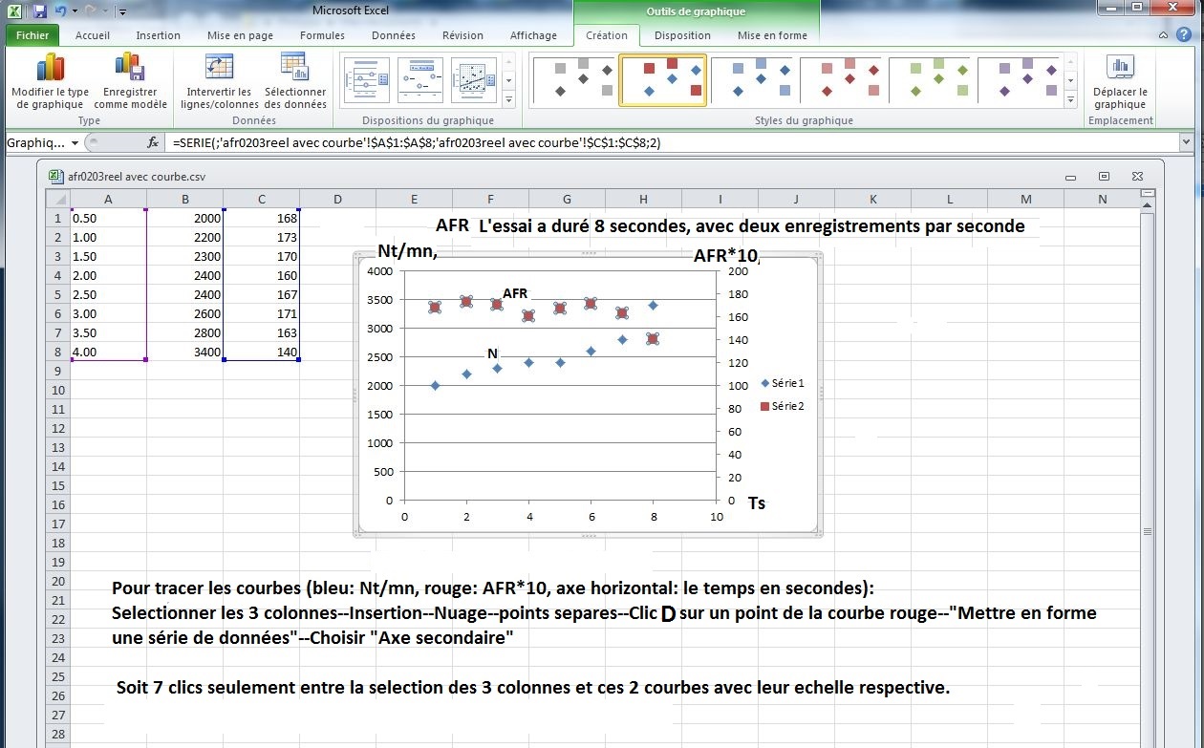Open Sélectionner des données dialog
Image resolution: width=1204 pixels, height=748 pixels.
pyautogui.click(x=295, y=69)
